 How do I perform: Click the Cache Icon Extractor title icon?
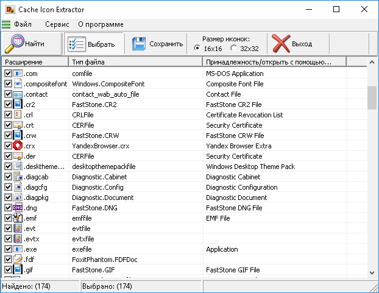tap(10, 10)
